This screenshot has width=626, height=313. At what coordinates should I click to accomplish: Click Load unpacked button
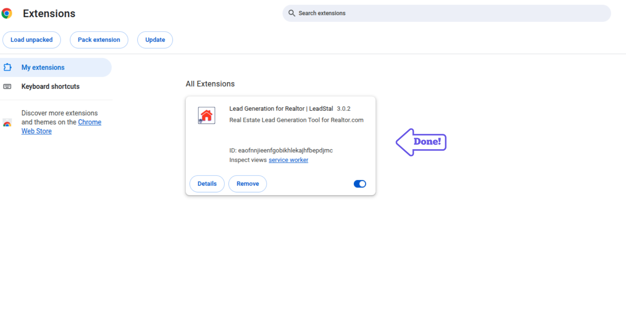click(32, 40)
